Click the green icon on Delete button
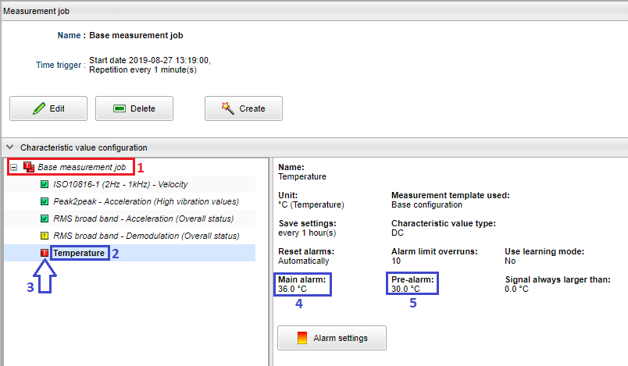The width and height of the screenshot is (628, 366). (120, 108)
